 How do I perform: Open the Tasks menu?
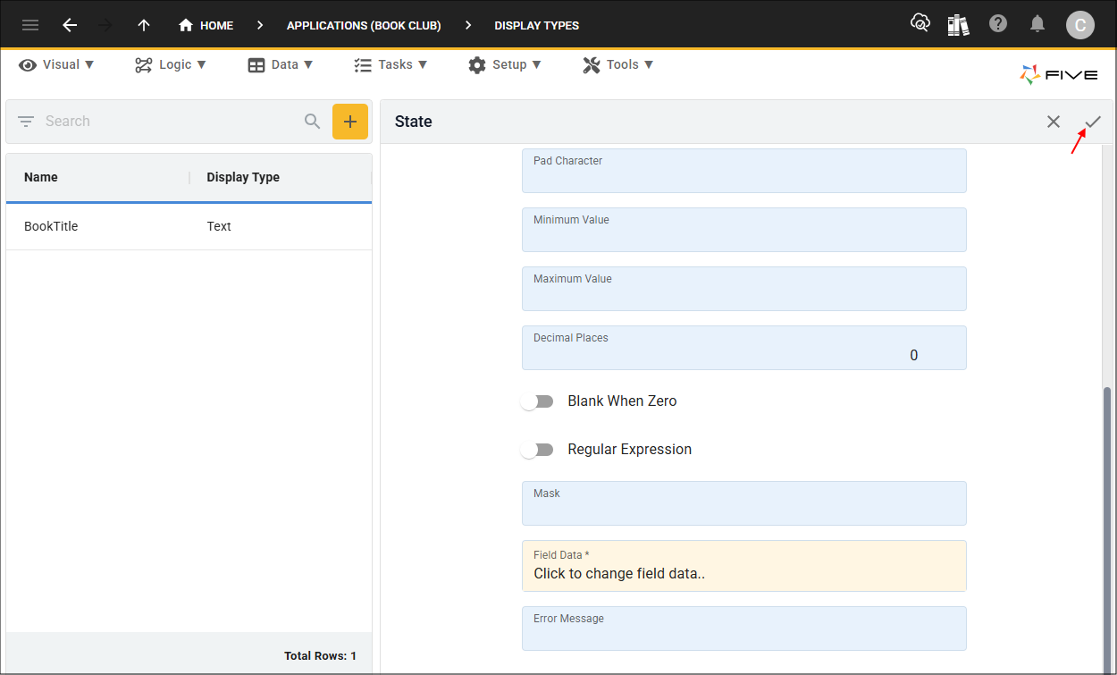coord(391,64)
